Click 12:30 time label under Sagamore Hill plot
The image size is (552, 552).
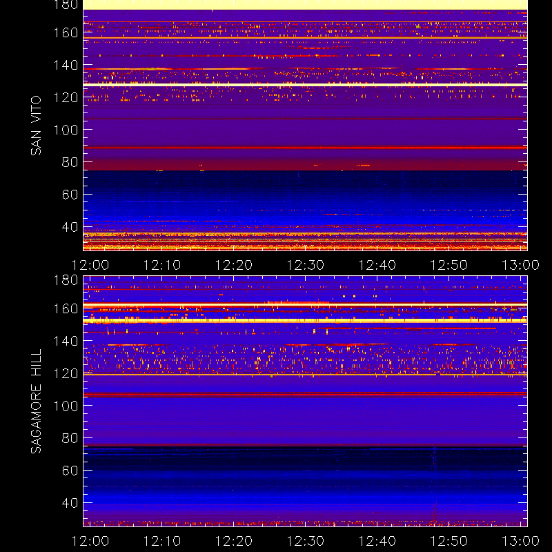pos(305,541)
